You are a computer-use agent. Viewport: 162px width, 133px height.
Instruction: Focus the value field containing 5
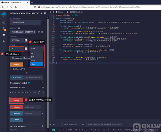click(17, 49)
